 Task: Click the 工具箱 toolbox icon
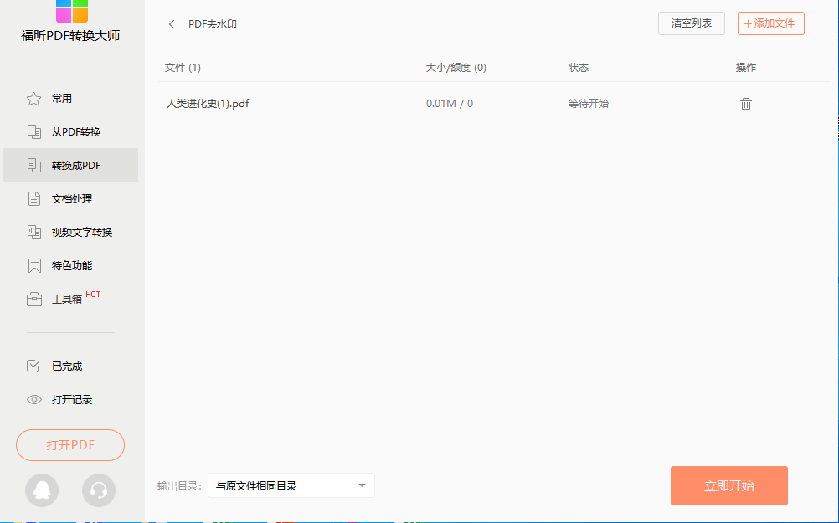[x=33, y=299]
